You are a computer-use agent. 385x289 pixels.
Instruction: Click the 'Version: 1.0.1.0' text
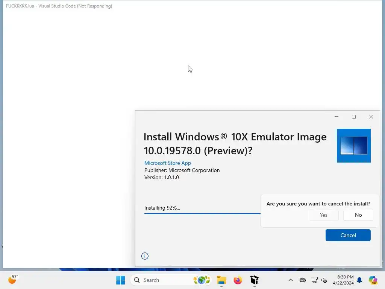click(162, 178)
